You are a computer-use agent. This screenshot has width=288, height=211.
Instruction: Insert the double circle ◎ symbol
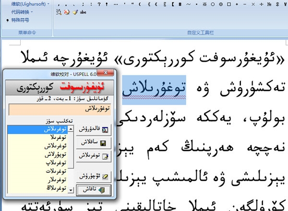221,4
